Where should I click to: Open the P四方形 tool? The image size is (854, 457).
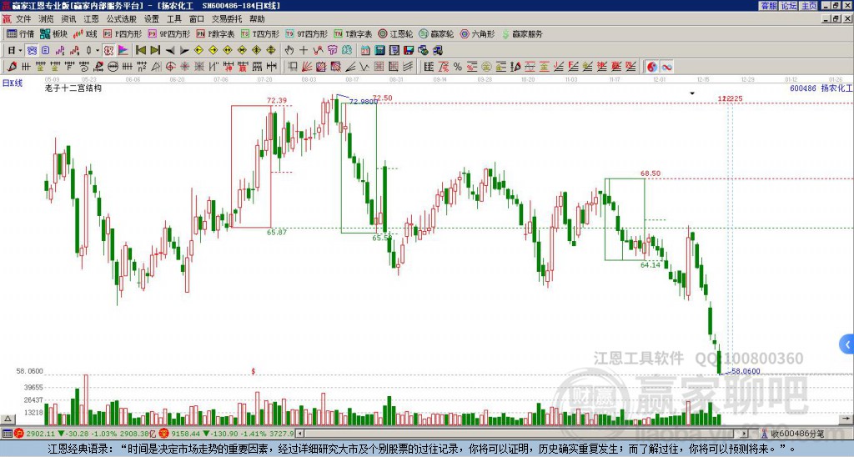click(122, 33)
